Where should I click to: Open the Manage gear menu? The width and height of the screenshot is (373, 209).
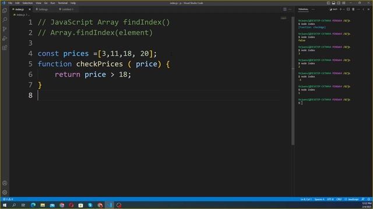[x=5, y=192]
